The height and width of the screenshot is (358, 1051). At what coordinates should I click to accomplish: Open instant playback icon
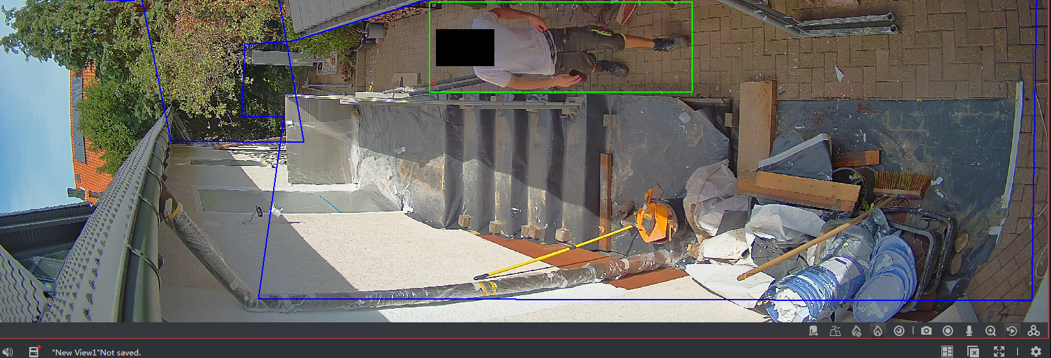[x=1011, y=331]
